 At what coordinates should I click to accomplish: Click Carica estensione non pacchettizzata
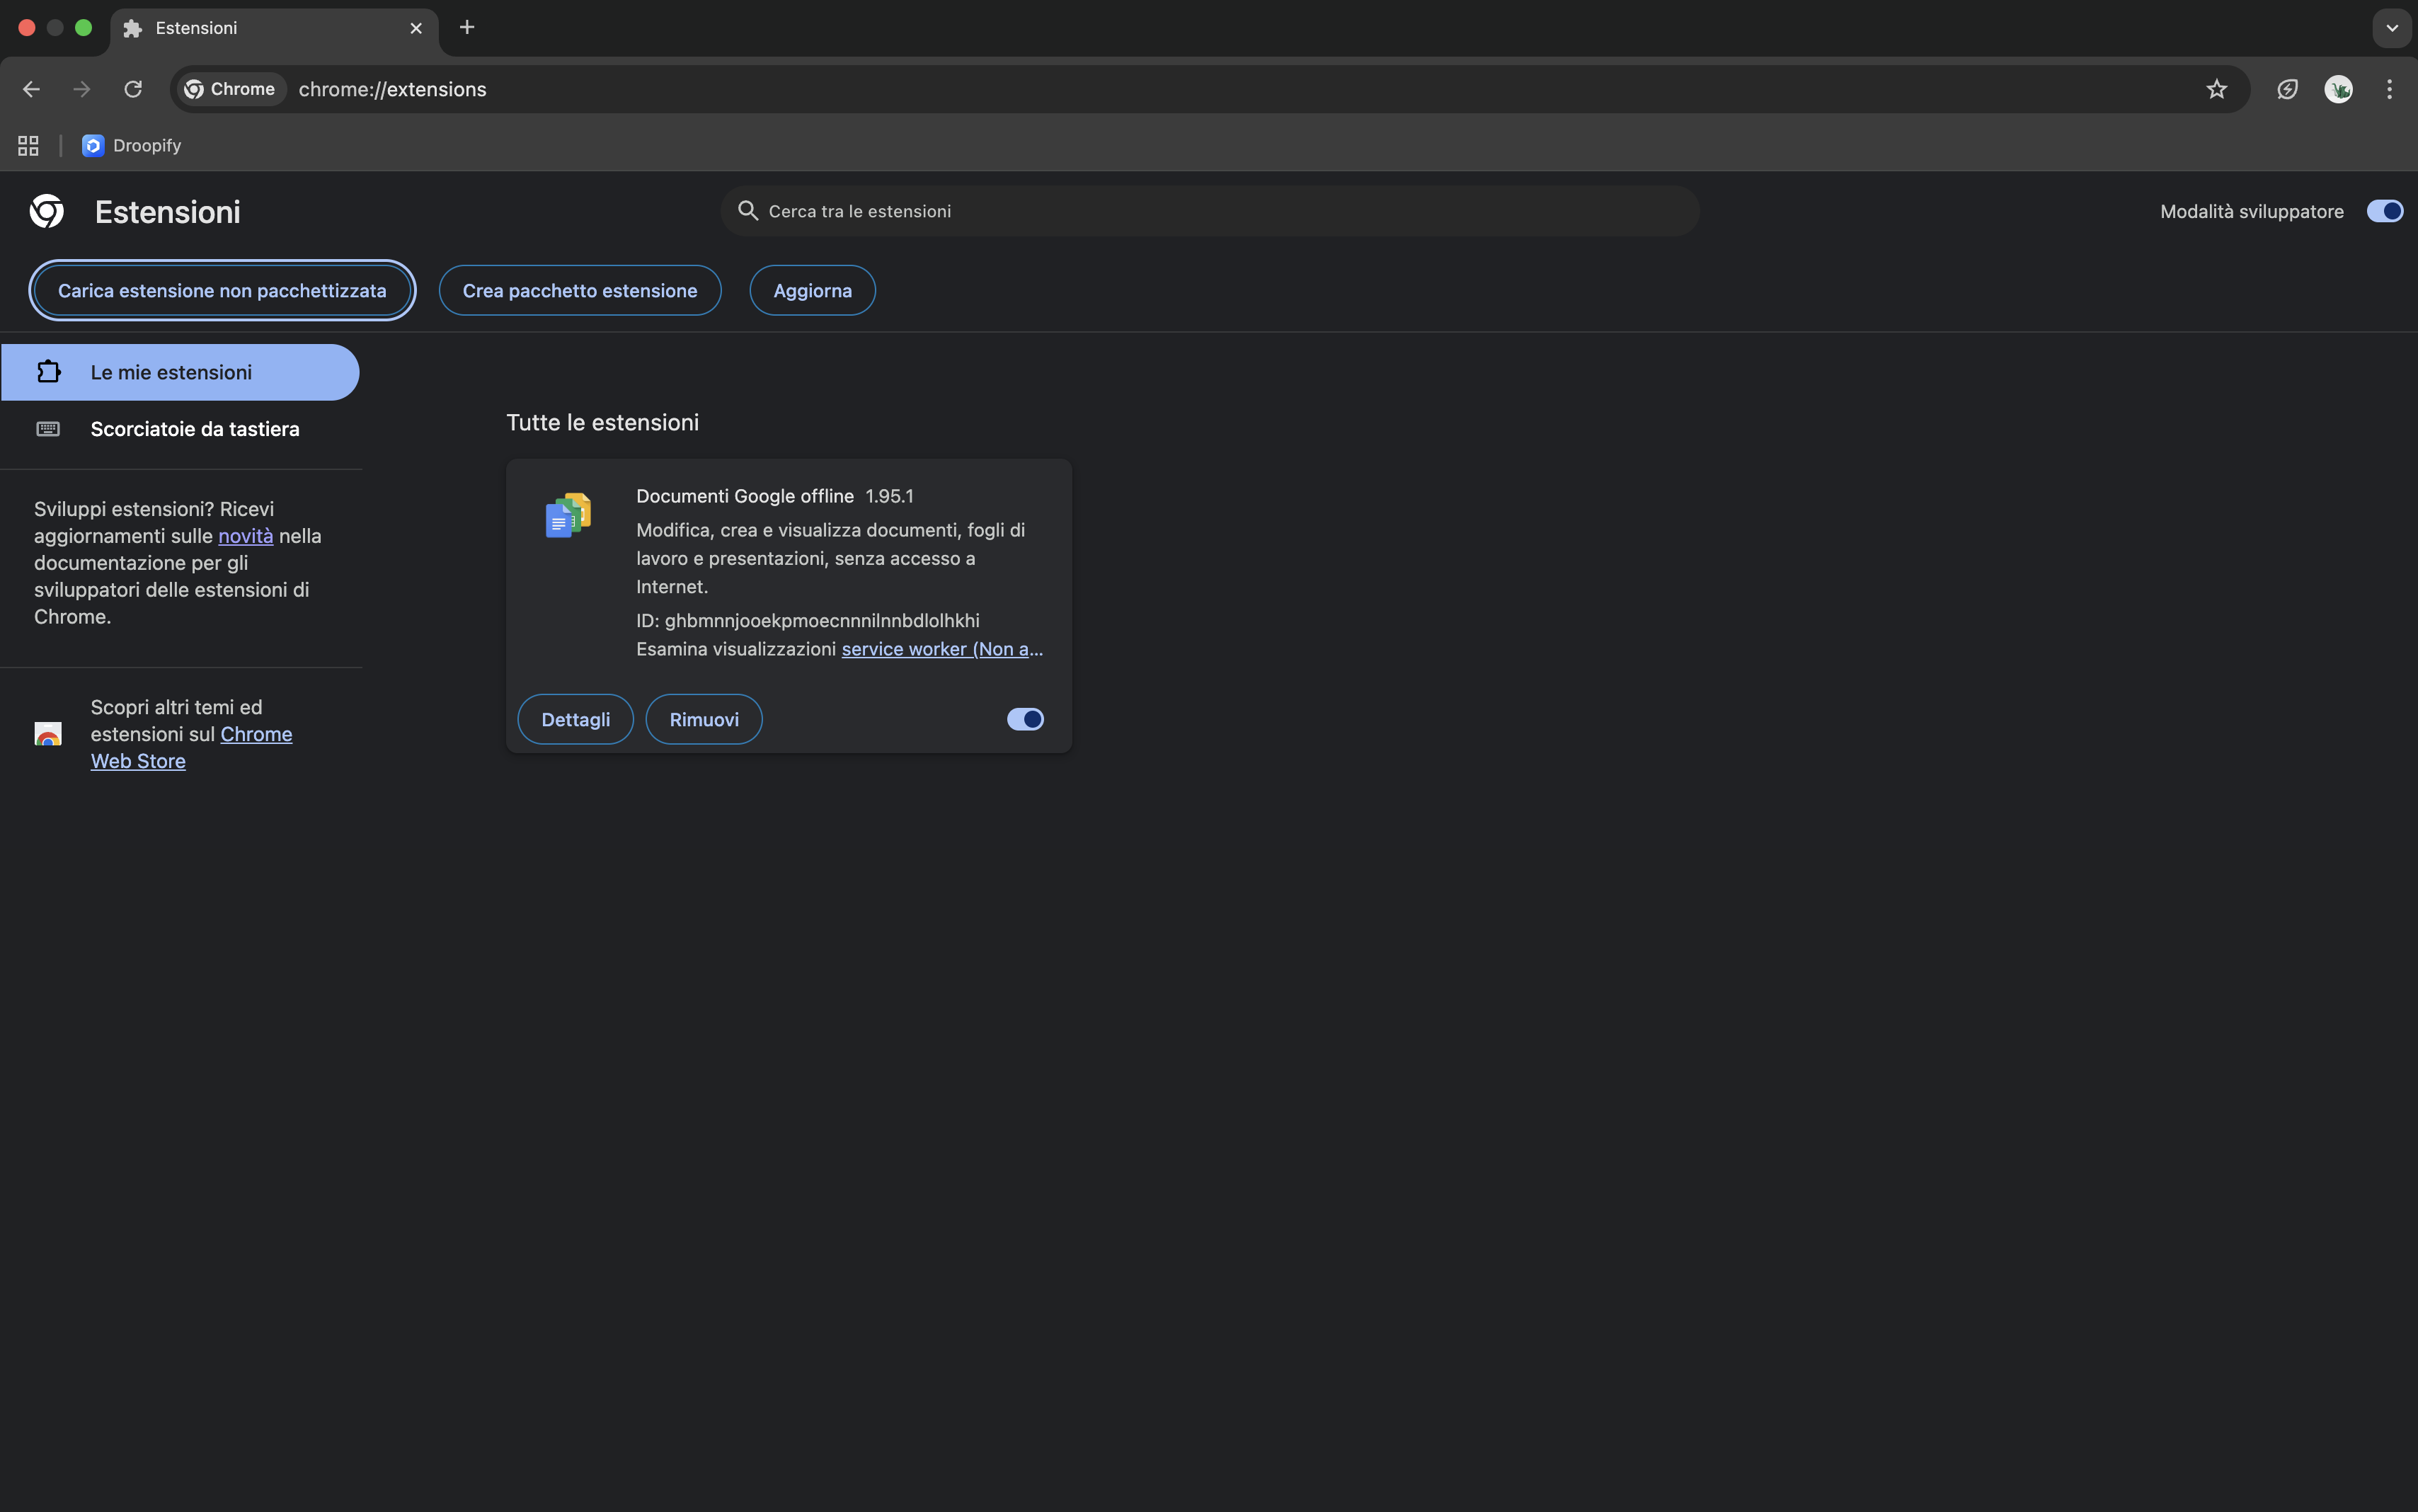[222, 290]
